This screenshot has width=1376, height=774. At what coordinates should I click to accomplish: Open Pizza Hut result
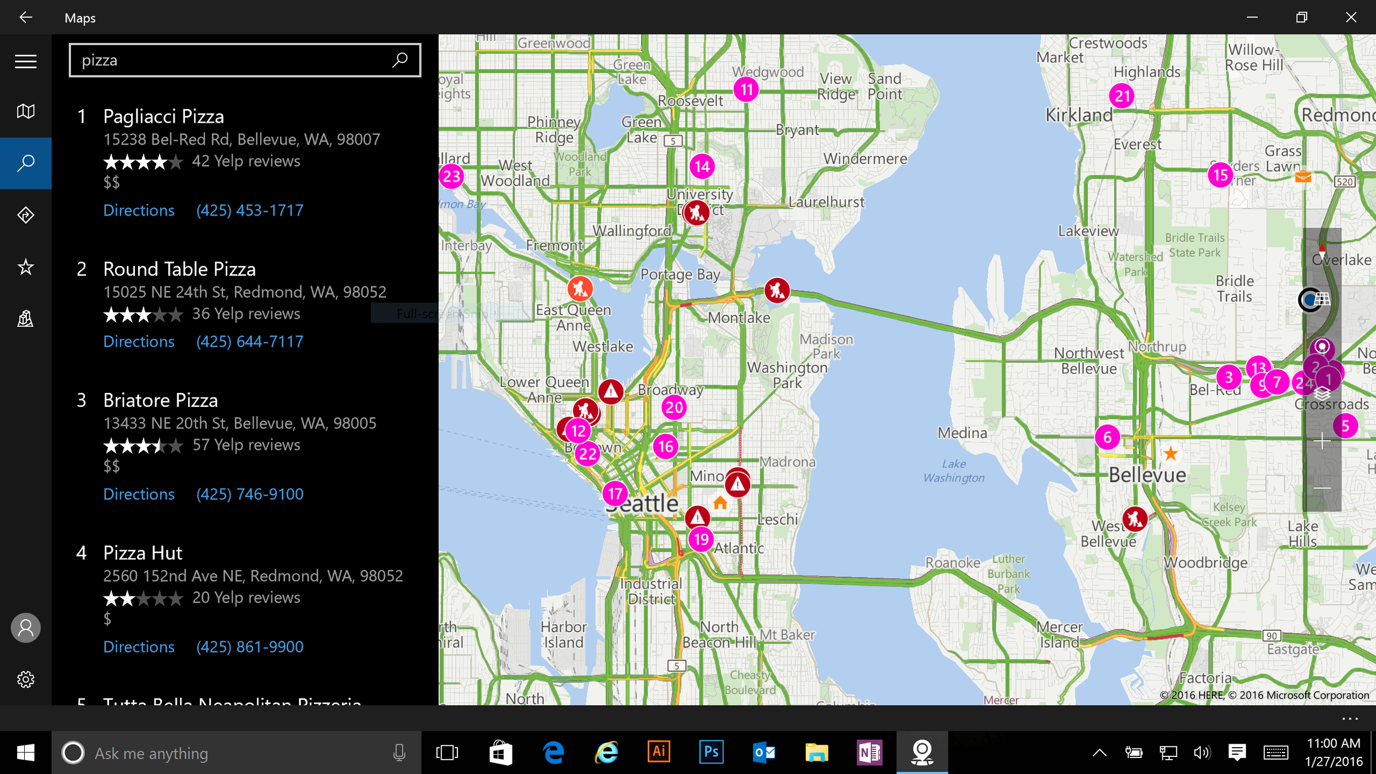click(143, 553)
